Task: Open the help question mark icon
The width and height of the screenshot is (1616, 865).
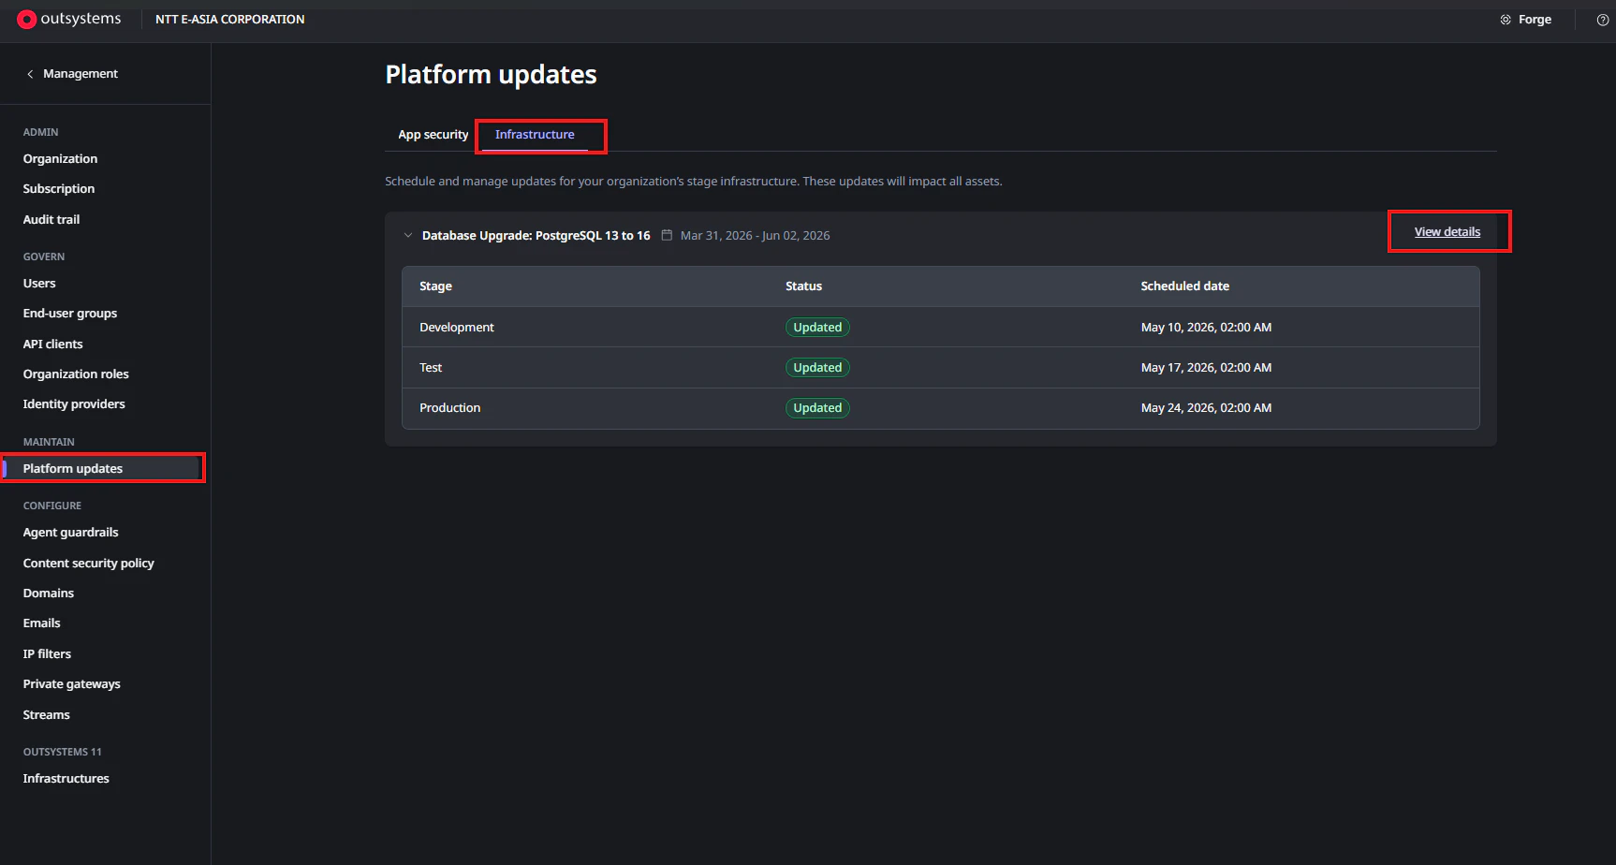Action: [x=1603, y=20]
